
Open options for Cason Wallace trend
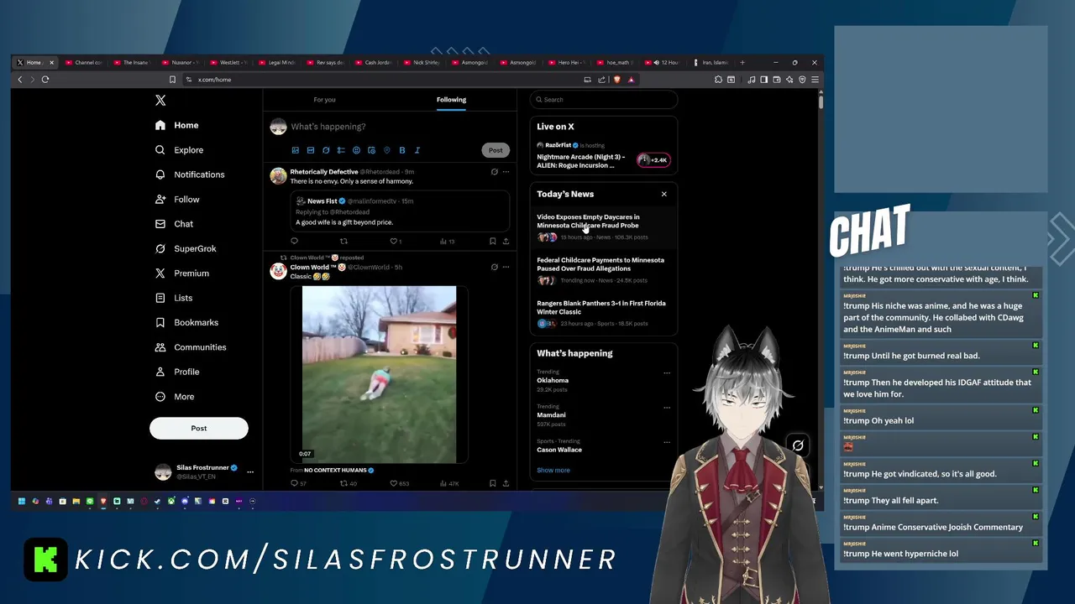(x=667, y=442)
